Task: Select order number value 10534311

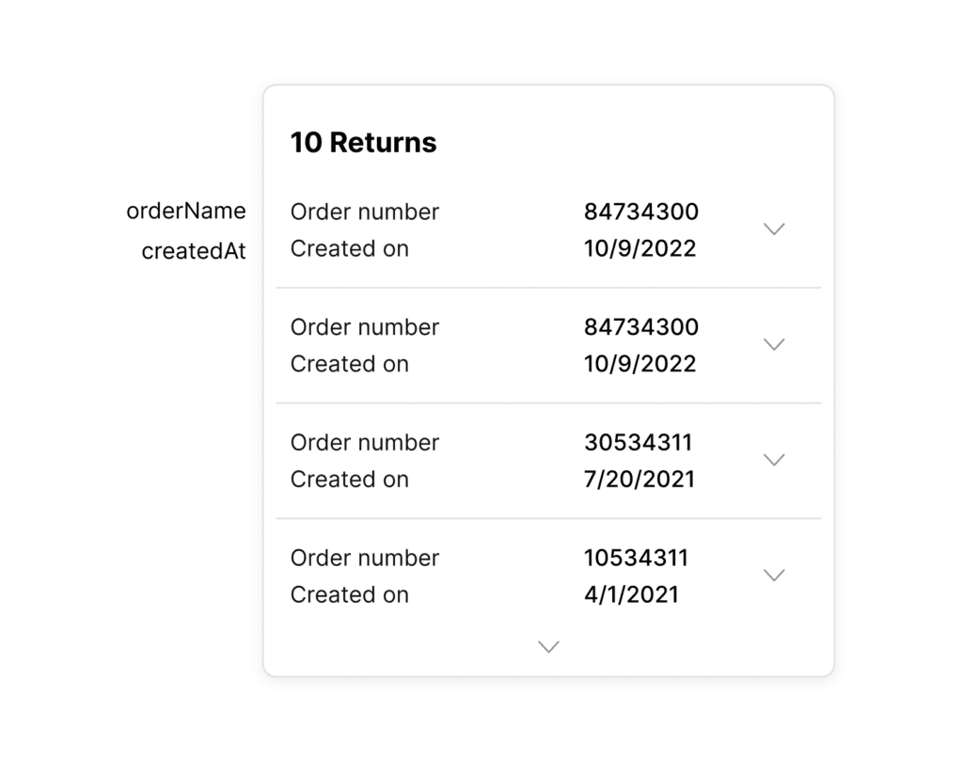Action: pyautogui.click(x=637, y=558)
